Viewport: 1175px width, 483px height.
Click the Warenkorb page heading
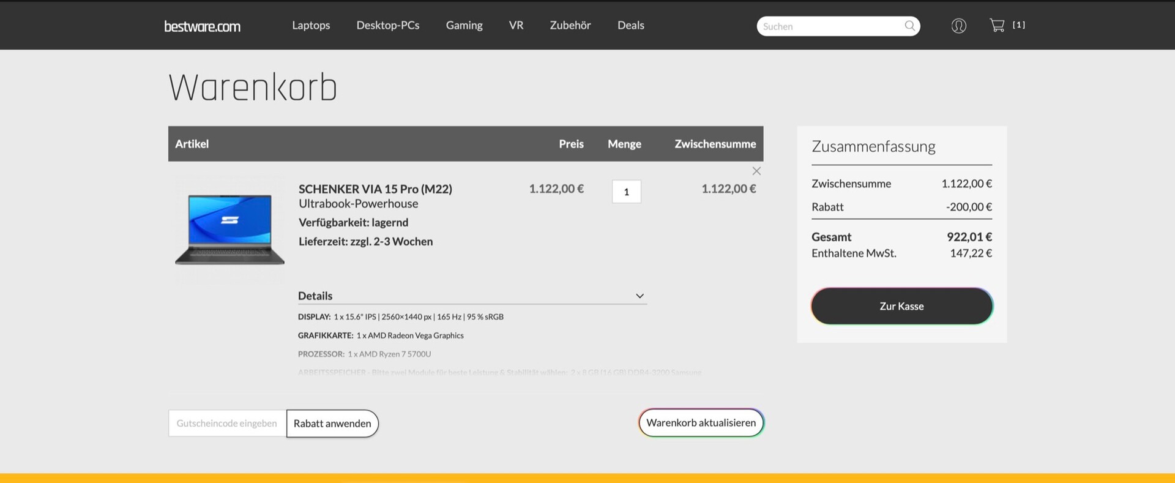tap(253, 87)
